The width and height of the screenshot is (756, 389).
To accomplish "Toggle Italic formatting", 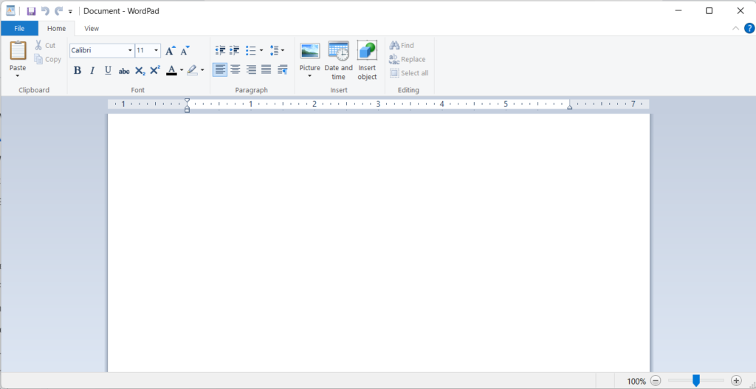I will 92,70.
